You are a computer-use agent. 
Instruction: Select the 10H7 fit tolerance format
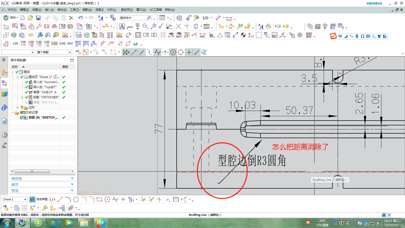pyautogui.click(x=70, y=44)
